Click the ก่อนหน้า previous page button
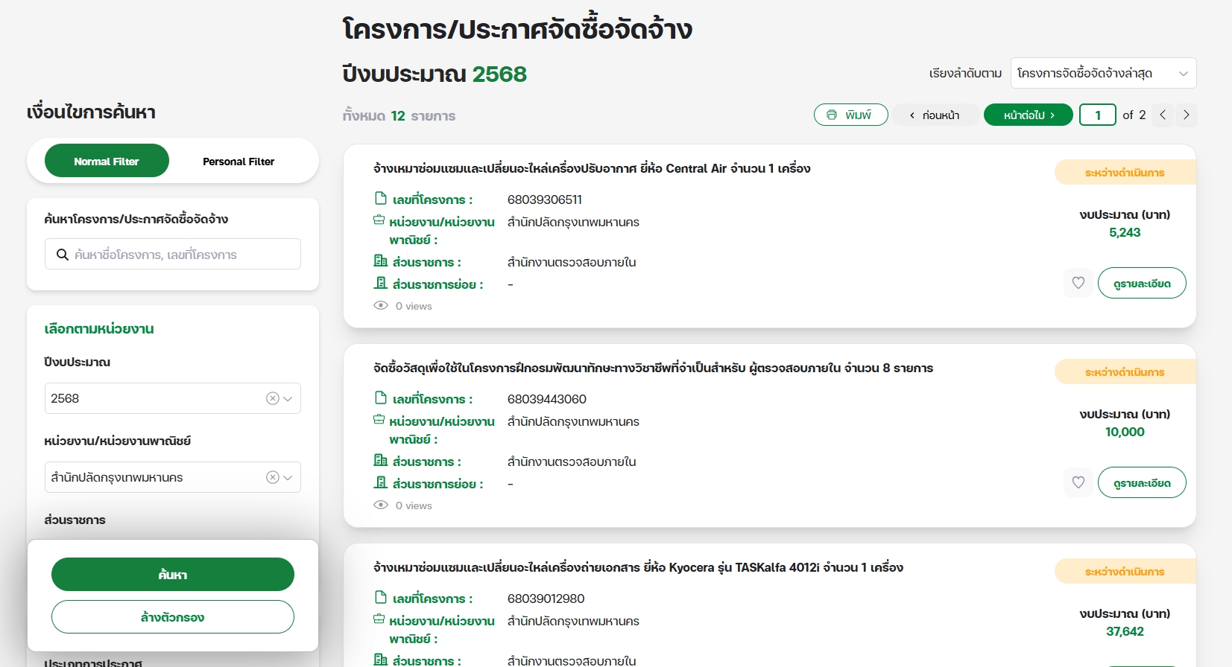This screenshot has height=667, width=1232. [x=935, y=115]
